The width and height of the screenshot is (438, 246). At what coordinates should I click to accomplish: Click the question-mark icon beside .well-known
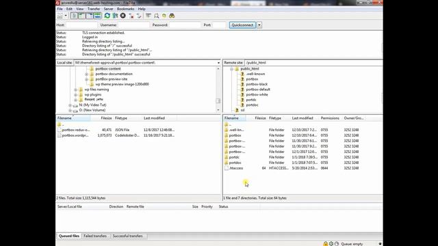coord(242,74)
